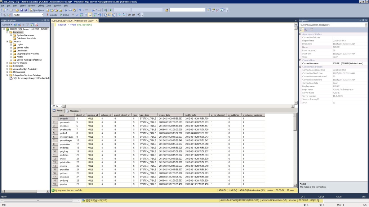Click the Specify Values for Template Parameters icon
Image resolution: width=369 pixels, height=207 pixels.
coord(139,15)
